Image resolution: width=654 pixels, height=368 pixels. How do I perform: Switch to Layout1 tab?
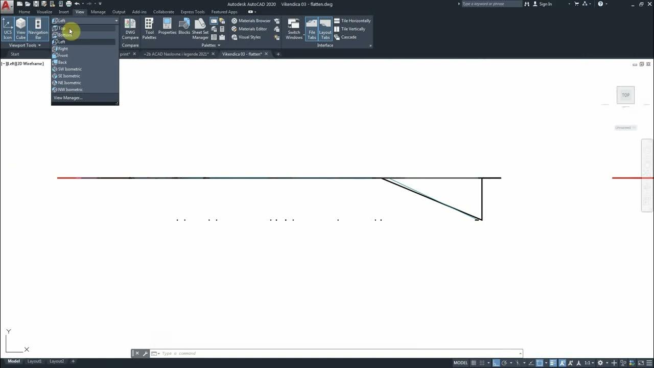tap(34, 361)
